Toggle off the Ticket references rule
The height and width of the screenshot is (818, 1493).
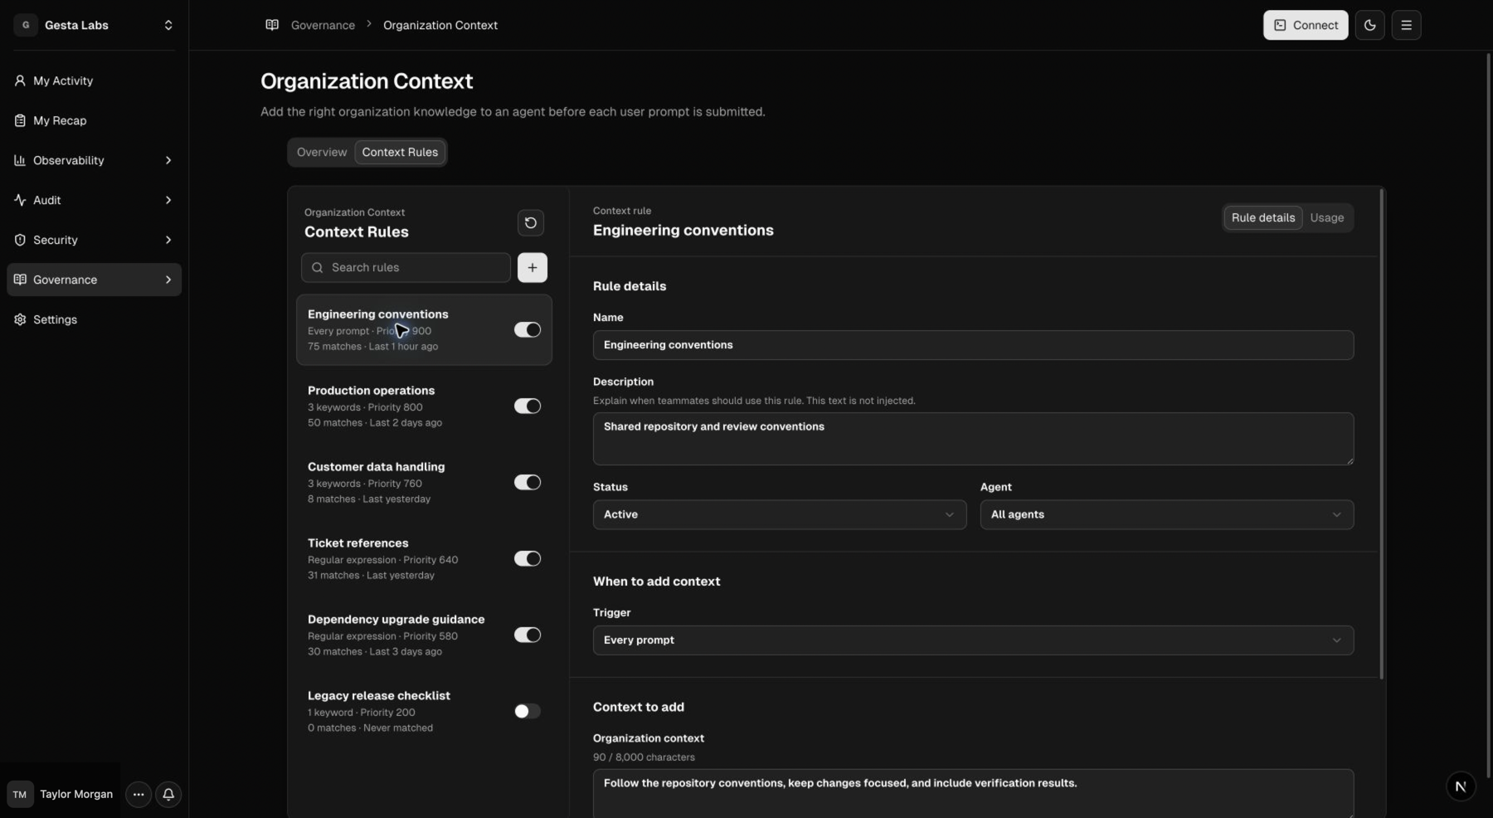[528, 558]
